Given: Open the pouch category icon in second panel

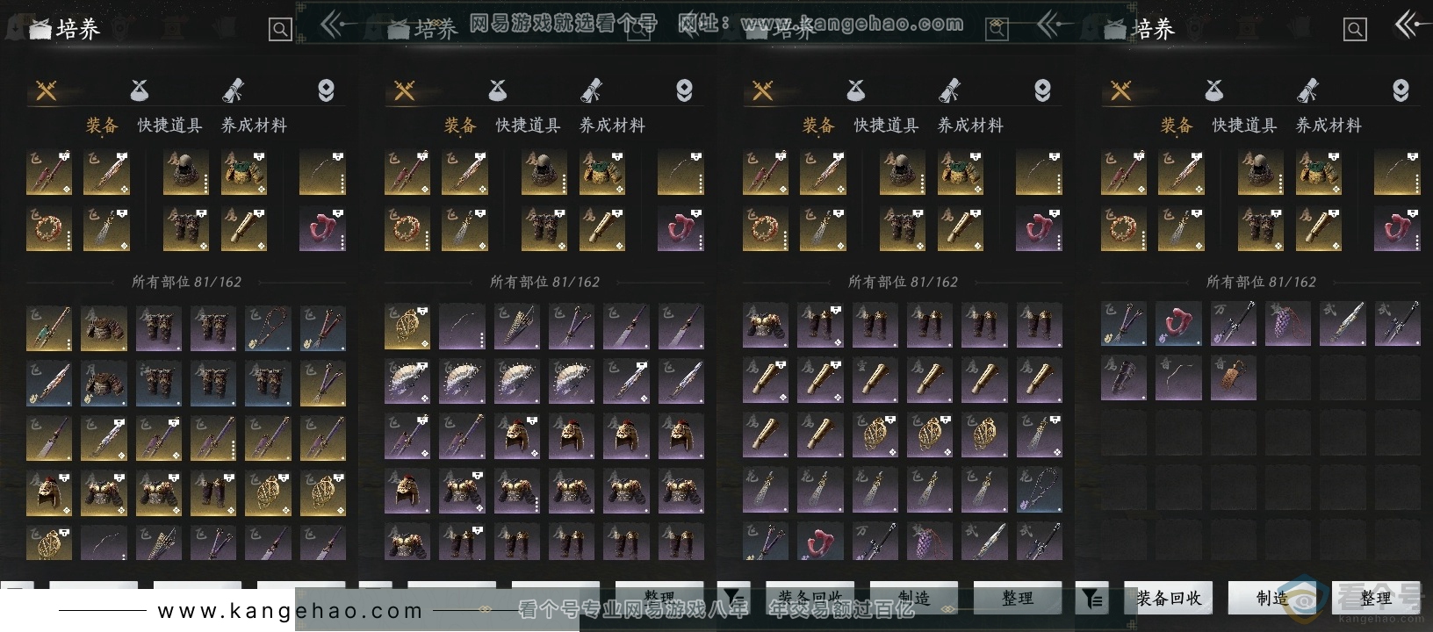Looking at the screenshot, I should click(x=498, y=90).
